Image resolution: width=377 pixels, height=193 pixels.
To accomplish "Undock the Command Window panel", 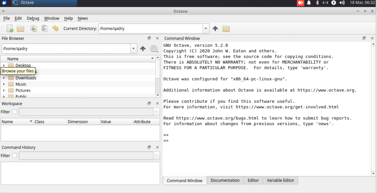I will (x=364, y=39).
